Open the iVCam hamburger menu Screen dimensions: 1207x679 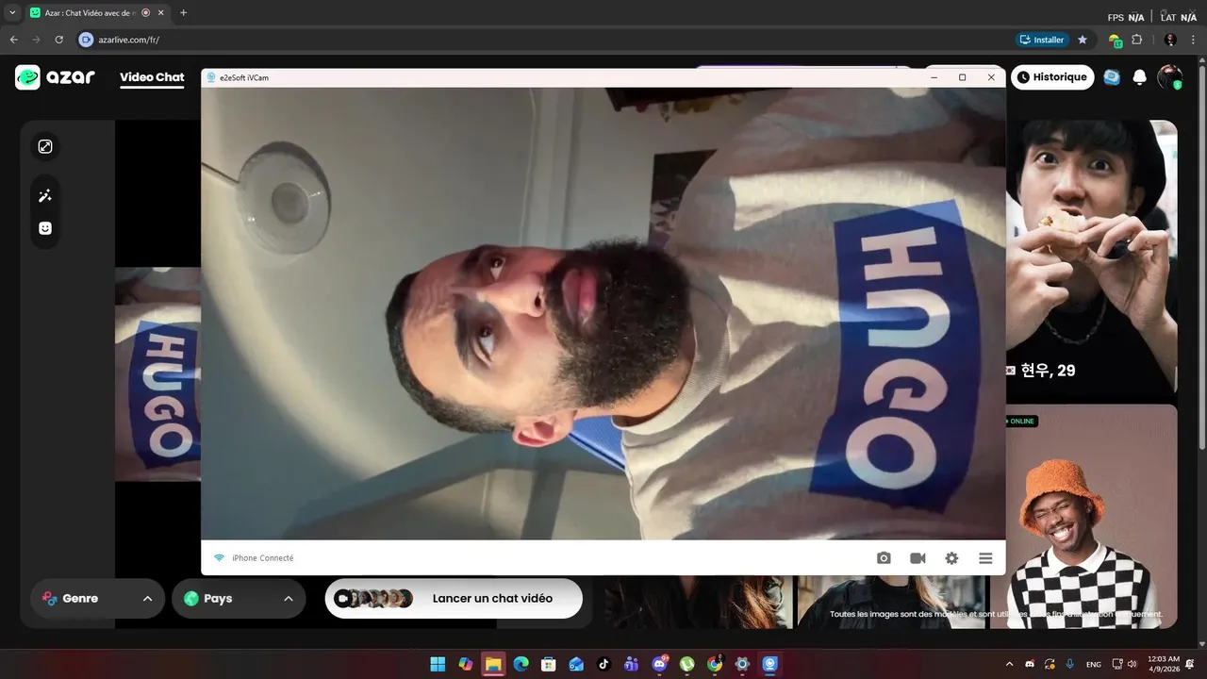tap(985, 558)
